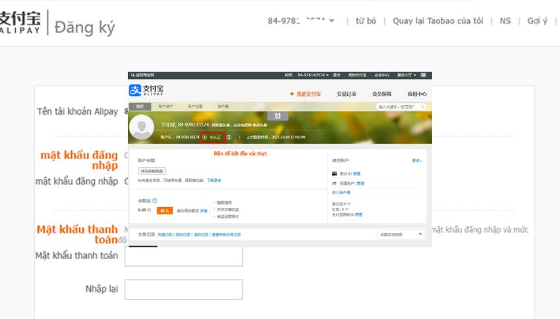
Task: Click 我的支付宝 in the dark top bar
Action: (357, 75)
